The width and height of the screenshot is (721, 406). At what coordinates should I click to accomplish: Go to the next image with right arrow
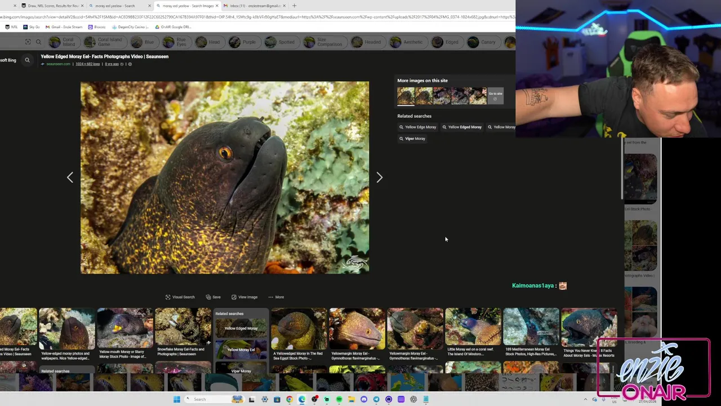(x=379, y=178)
